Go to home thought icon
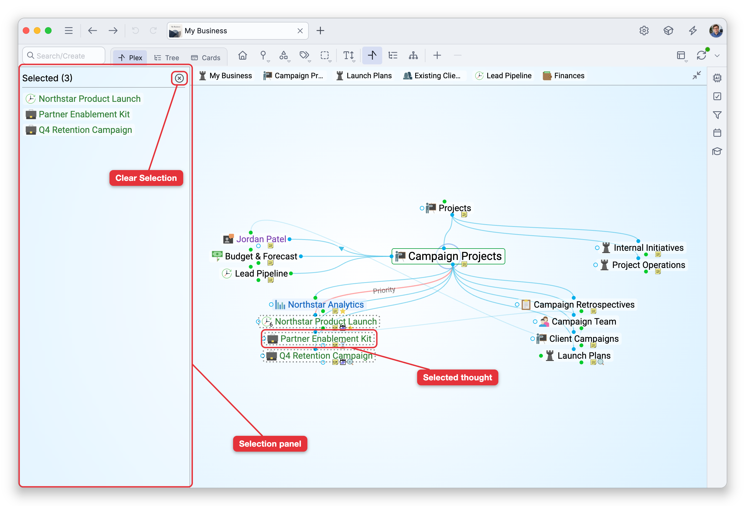The width and height of the screenshot is (745, 506). [x=243, y=55]
